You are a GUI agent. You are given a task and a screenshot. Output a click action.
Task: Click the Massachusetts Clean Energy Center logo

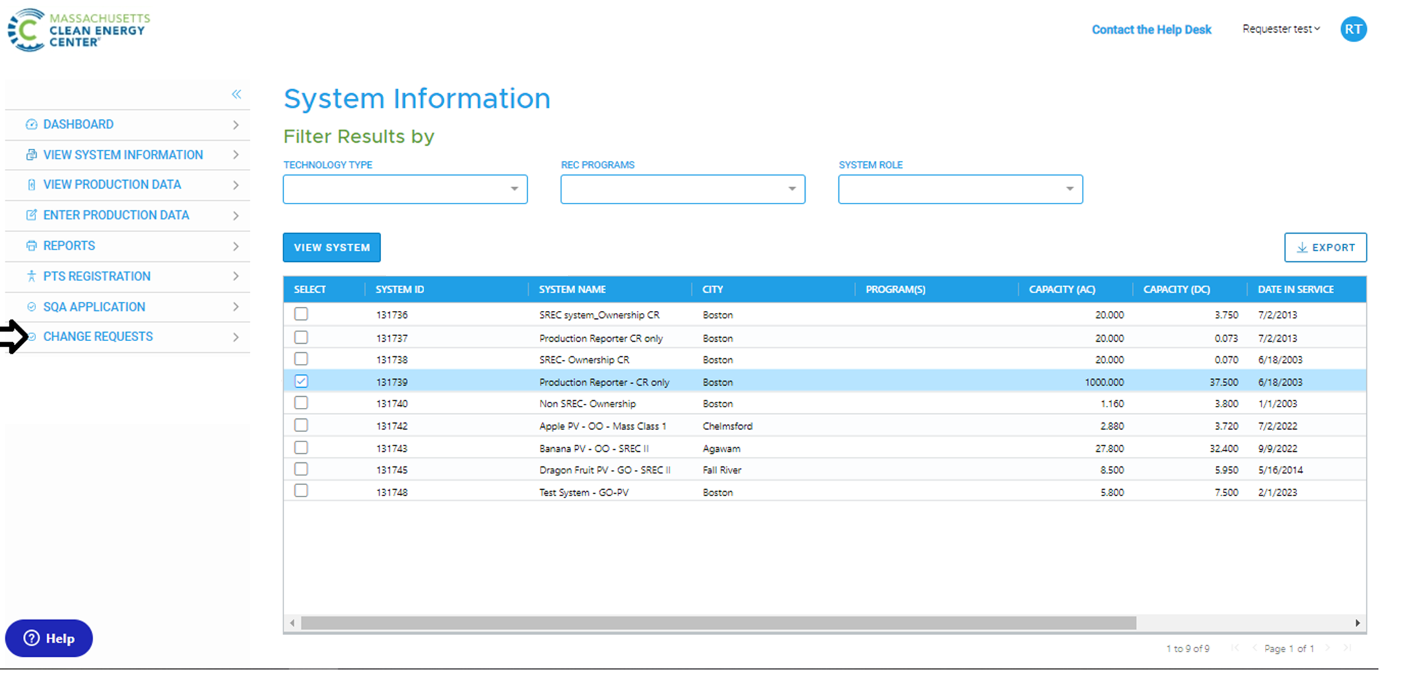click(79, 30)
